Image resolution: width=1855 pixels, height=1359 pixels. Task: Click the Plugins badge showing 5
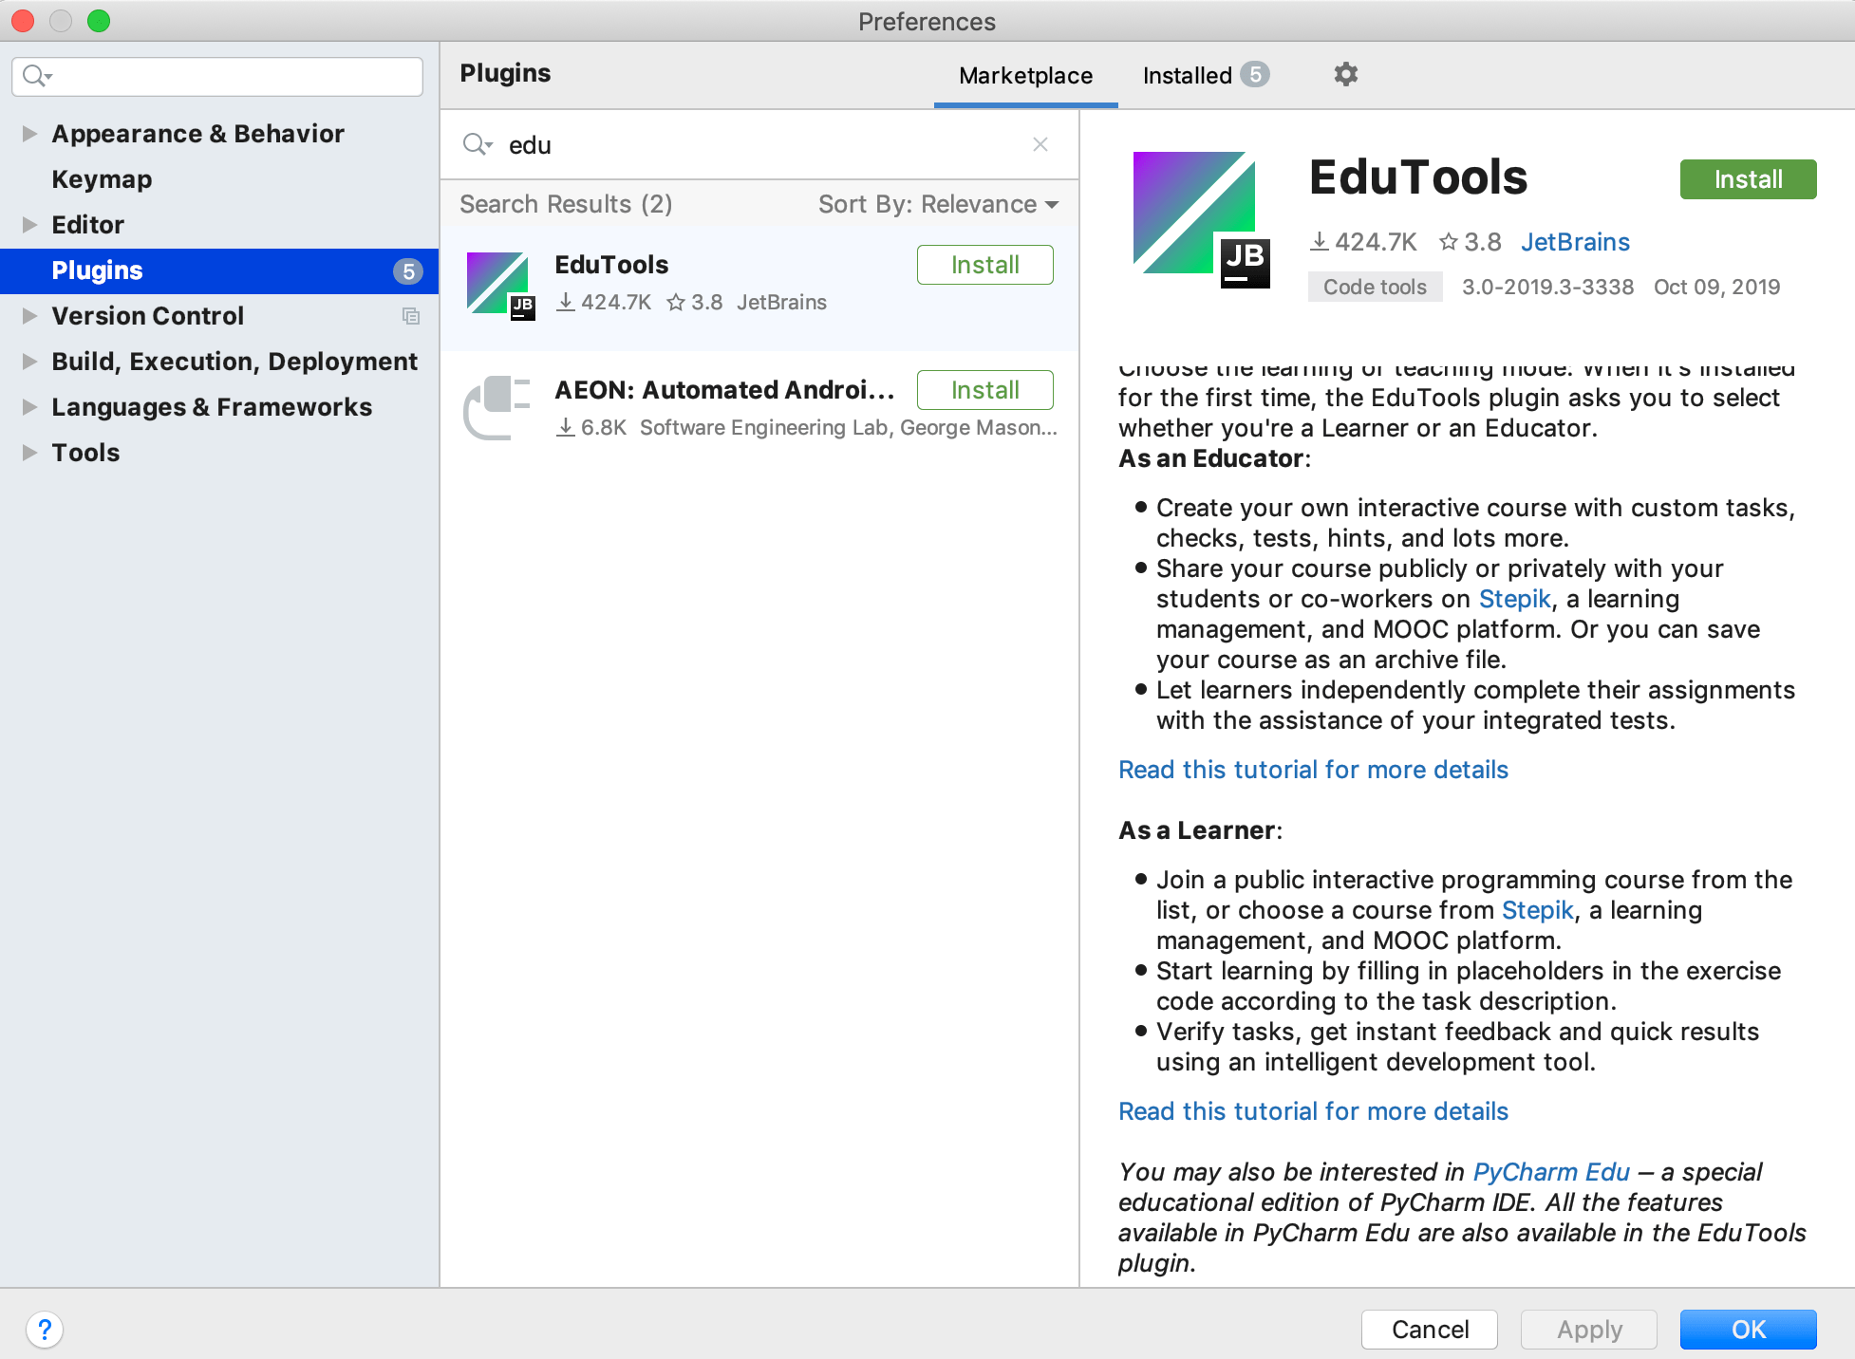pos(408,271)
